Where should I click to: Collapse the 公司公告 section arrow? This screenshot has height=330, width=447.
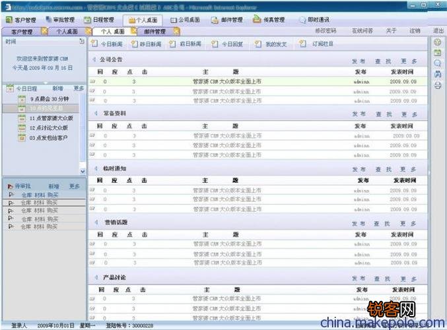pyautogui.click(x=95, y=60)
